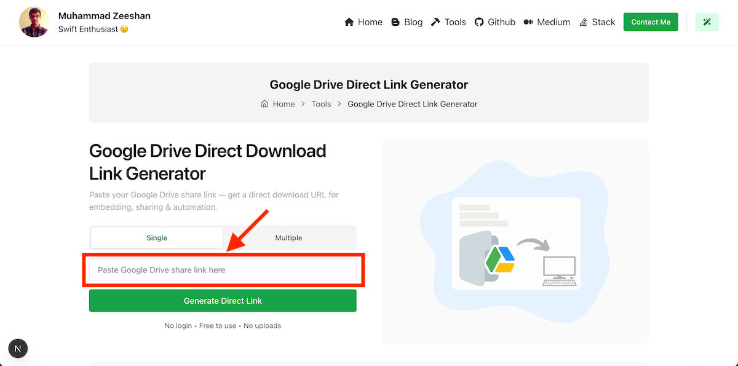Go to Tools via the breadcrumb link
738x366 pixels.
pos(321,104)
